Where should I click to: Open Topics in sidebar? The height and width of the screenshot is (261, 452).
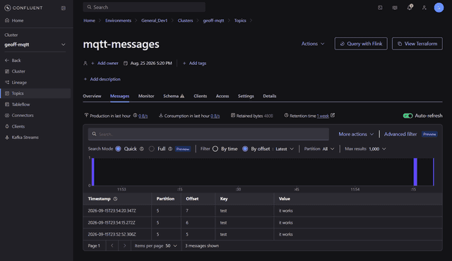[35, 93]
